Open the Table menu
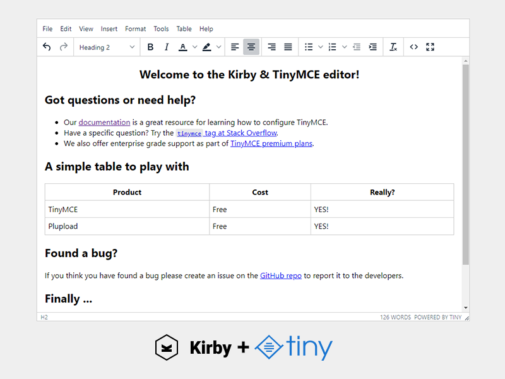The width and height of the screenshot is (505, 379). click(184, 29)
